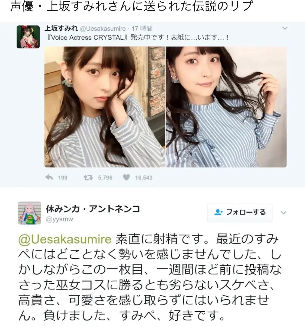Click the like count 16,543
The width and height of the screenshot is (305, 327).
[144, 178]
